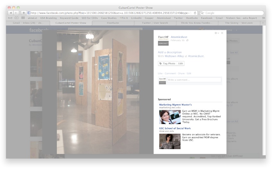Click the Facebook URL address bar
The width and height of the screenshot is (274, 170).
(x=112, y=13)
